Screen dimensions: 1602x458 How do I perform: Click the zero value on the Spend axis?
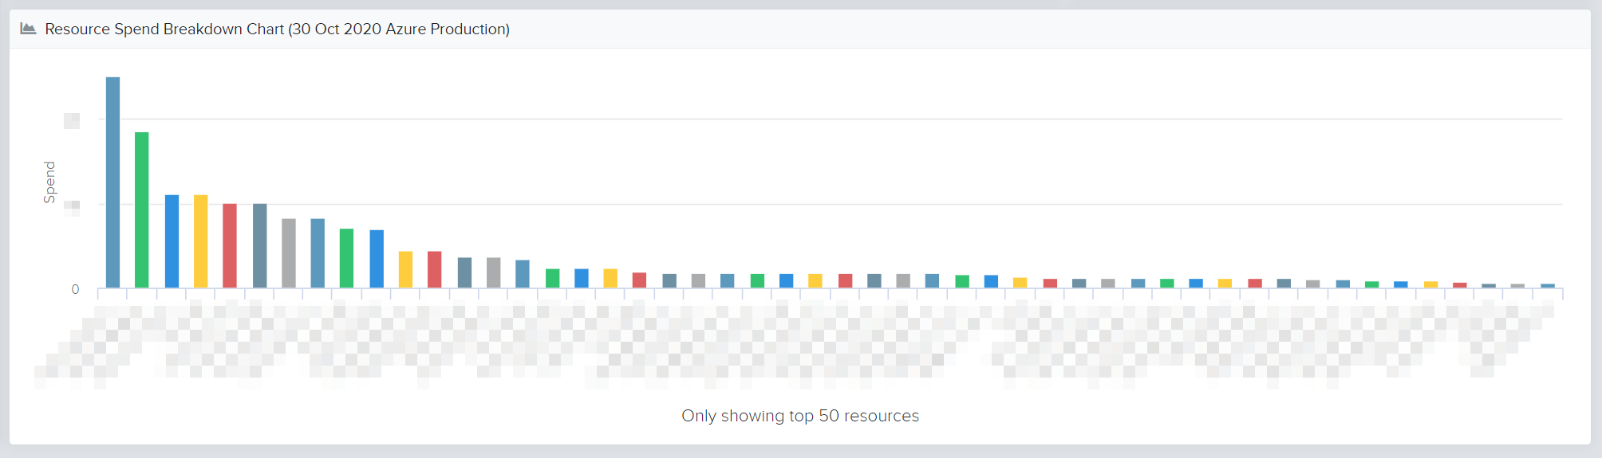75,289
